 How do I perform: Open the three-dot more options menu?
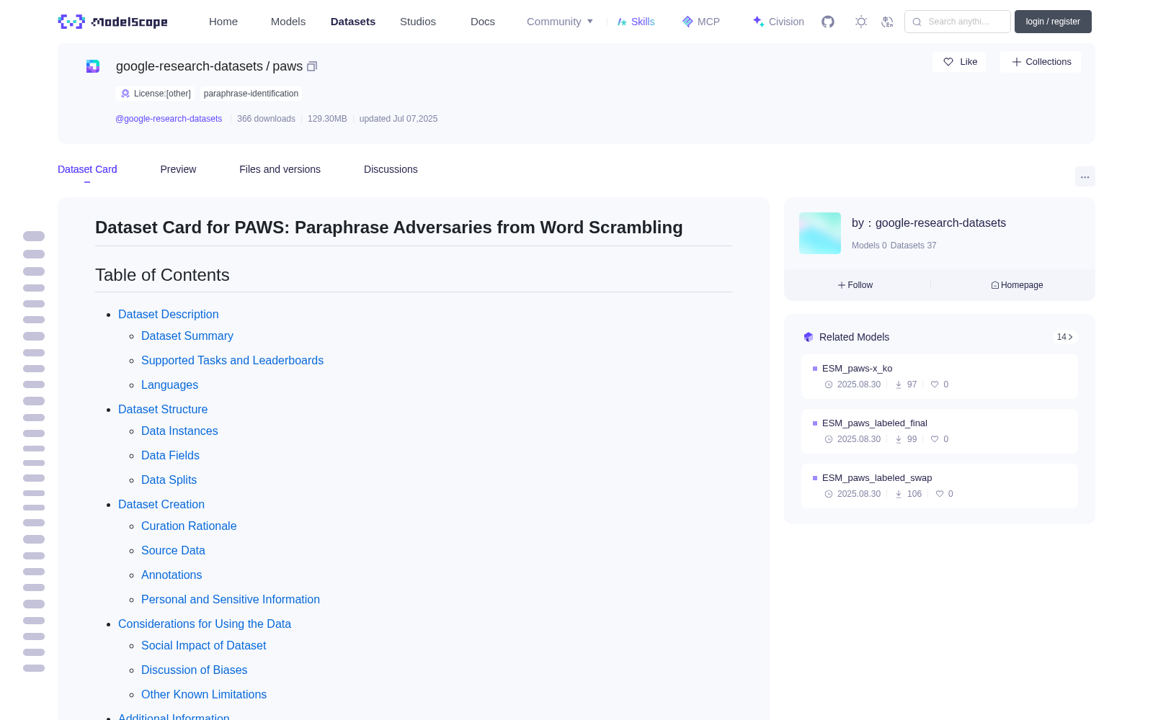point(1085,176)
